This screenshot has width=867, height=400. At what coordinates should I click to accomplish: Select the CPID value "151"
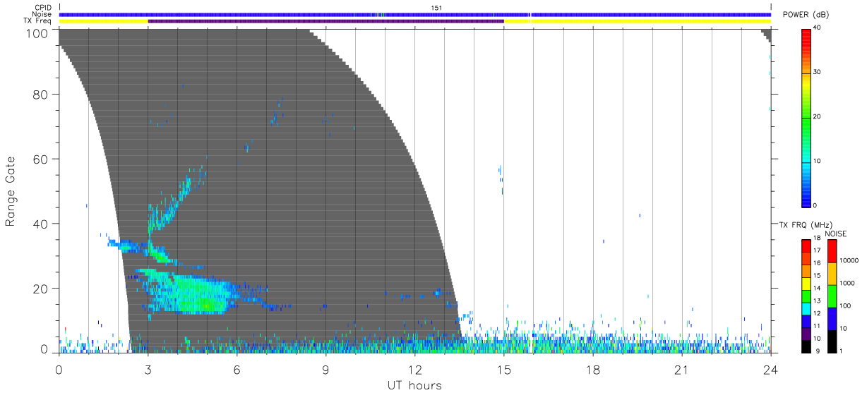tap(436, 8)
